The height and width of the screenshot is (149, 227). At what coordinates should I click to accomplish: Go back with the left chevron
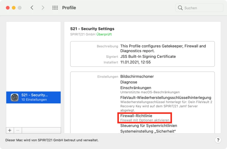click(x=32, y=8)
